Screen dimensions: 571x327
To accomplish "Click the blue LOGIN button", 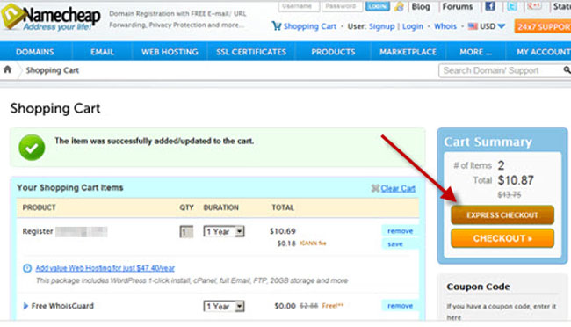I will tap(377, 6).
